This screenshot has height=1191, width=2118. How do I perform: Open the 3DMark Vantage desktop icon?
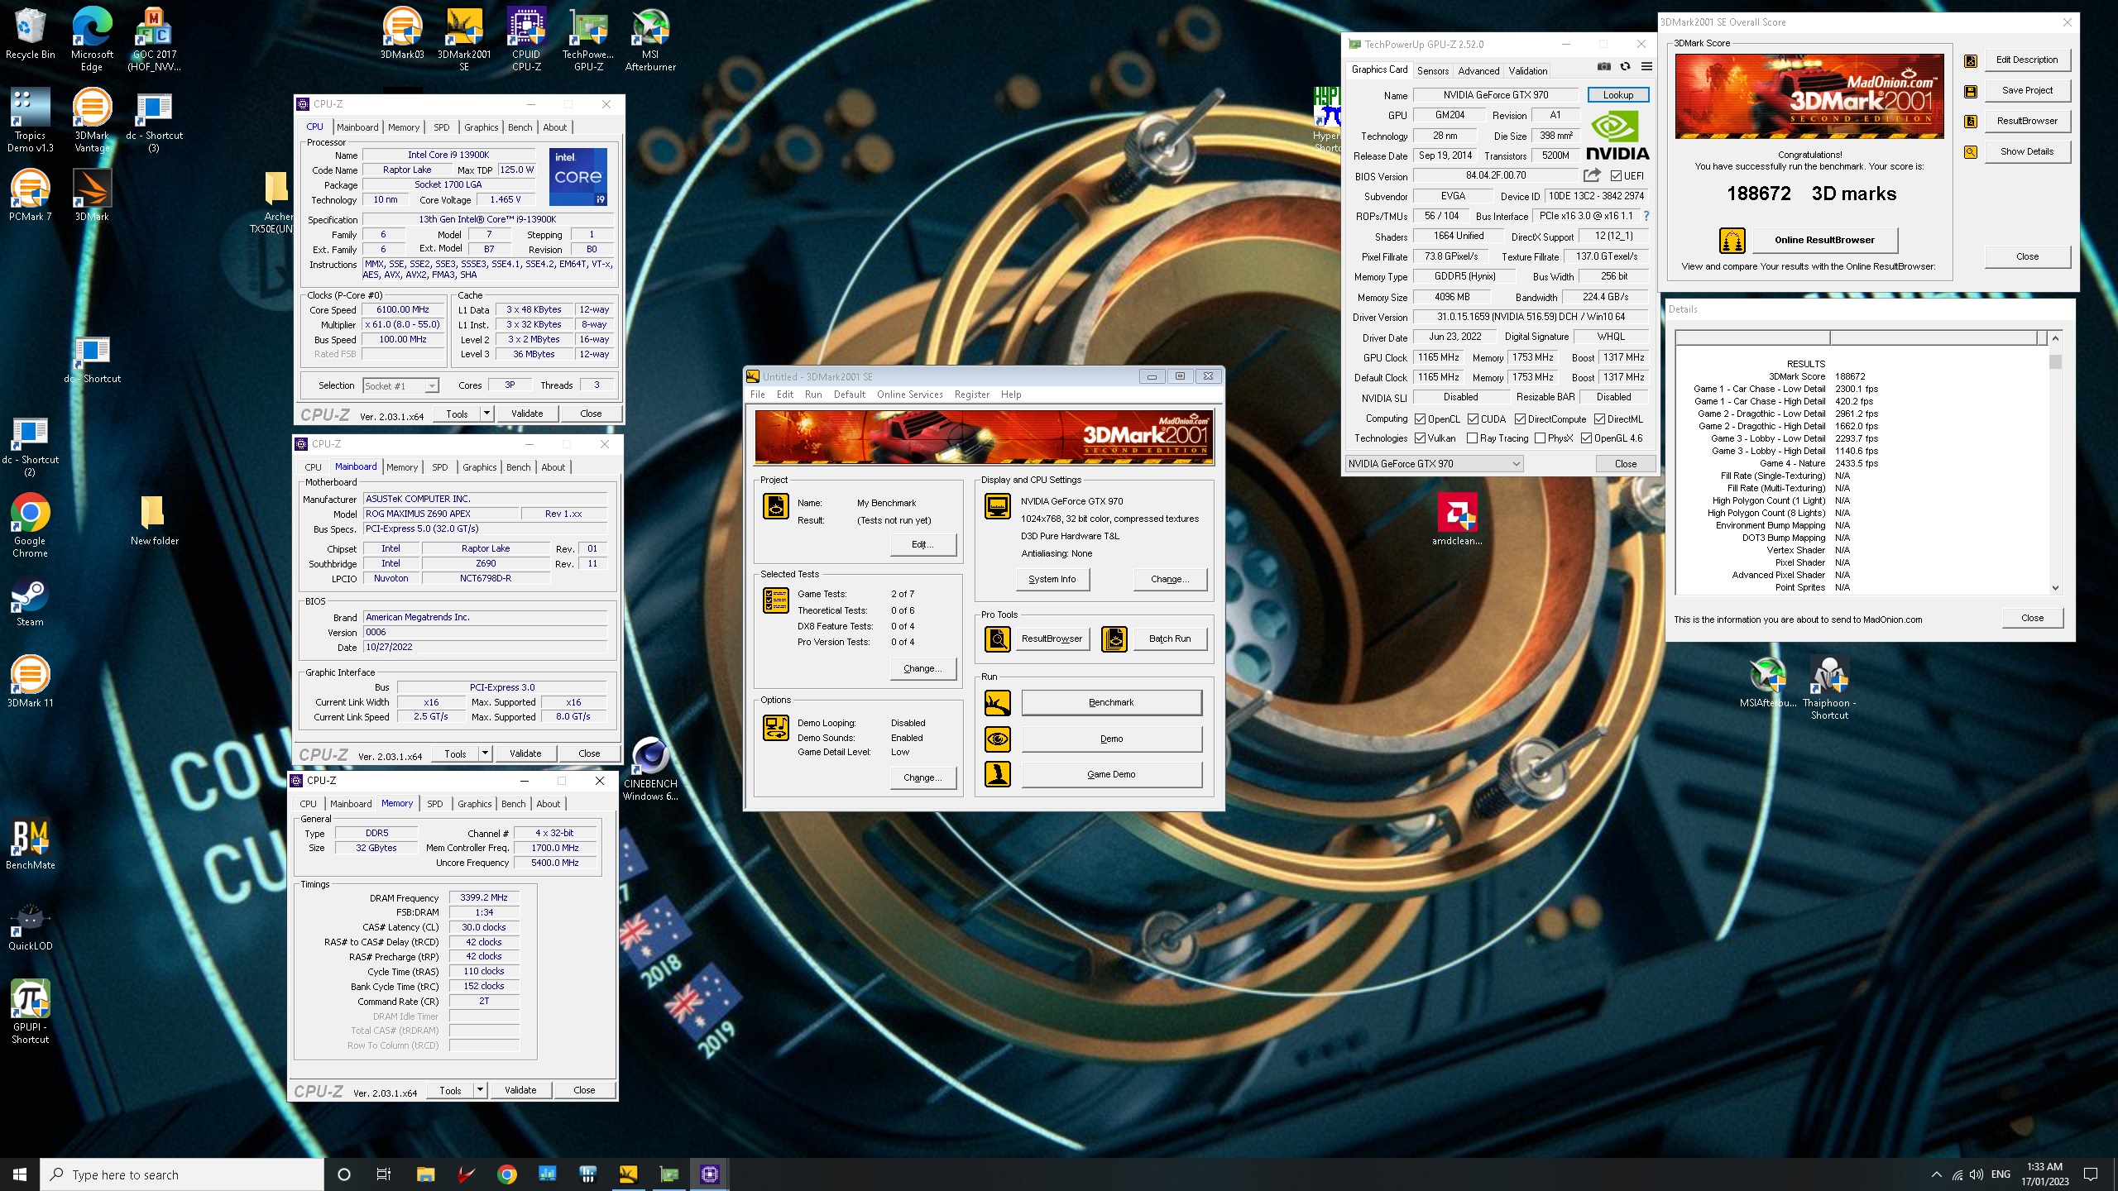pyautogui.click(x=92, y=120)
